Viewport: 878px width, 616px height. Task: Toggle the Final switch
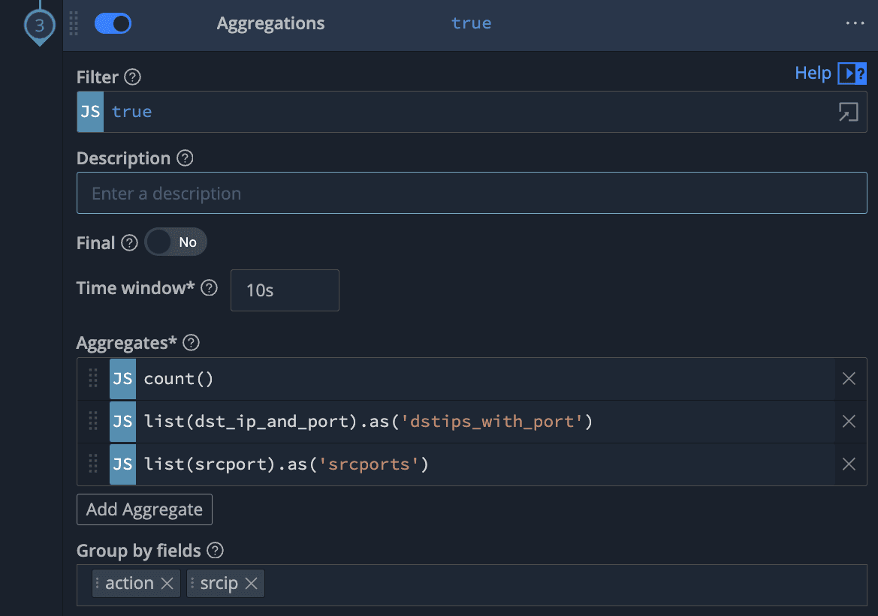click(176, 242)
